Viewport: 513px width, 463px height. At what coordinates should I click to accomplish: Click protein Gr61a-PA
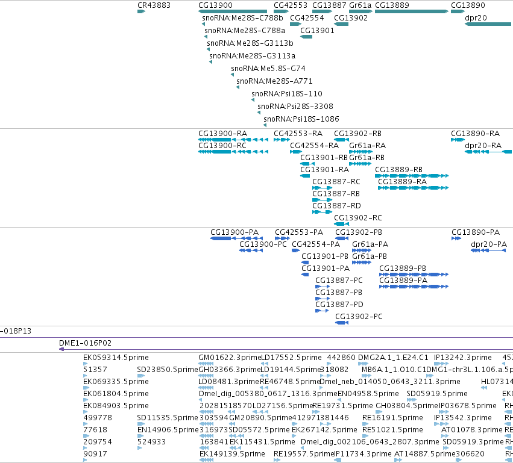(x=362, y=250)
